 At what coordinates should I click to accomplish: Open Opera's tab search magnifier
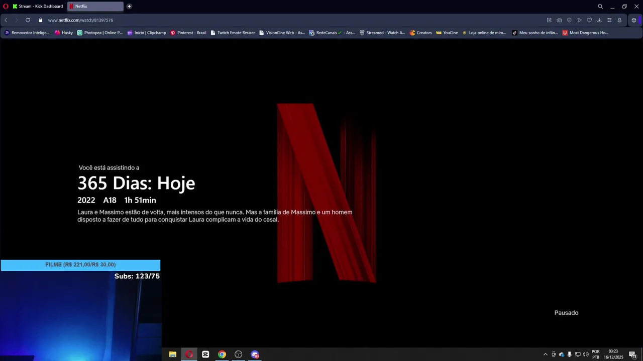pos(600,7)
